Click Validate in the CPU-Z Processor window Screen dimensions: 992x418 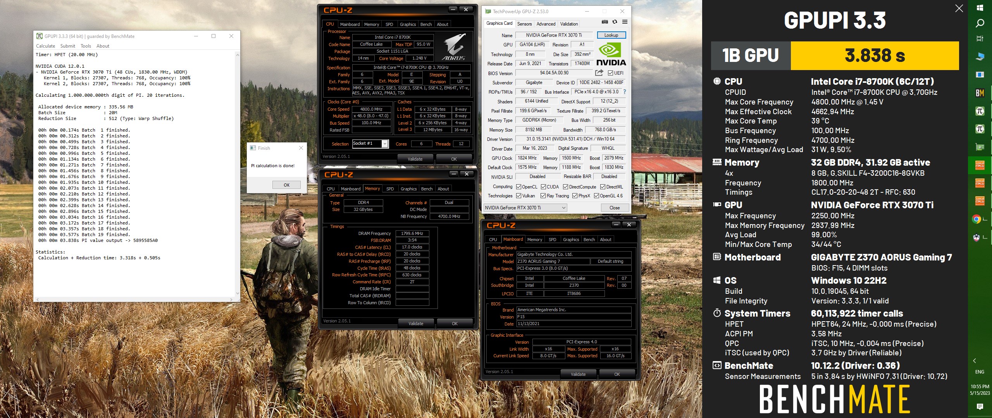(x=415, y=159)
